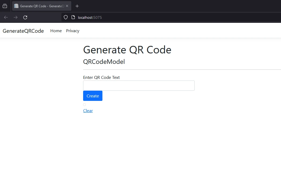Viewport: 281px width, 187px height.
Task: Click the site information page icon
Action: click(73, 17)
